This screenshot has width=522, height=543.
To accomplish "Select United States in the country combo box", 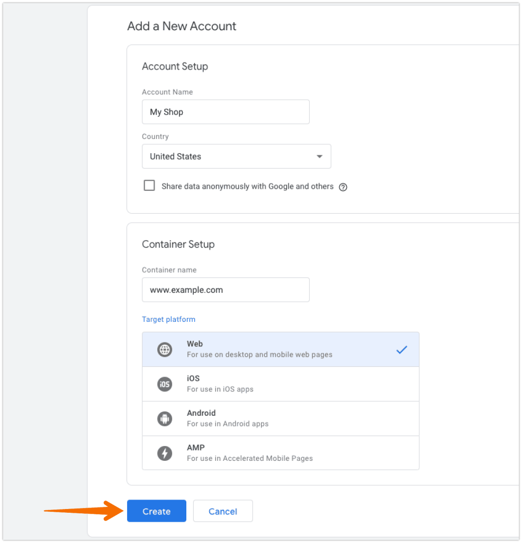I will tap(236, 156).
